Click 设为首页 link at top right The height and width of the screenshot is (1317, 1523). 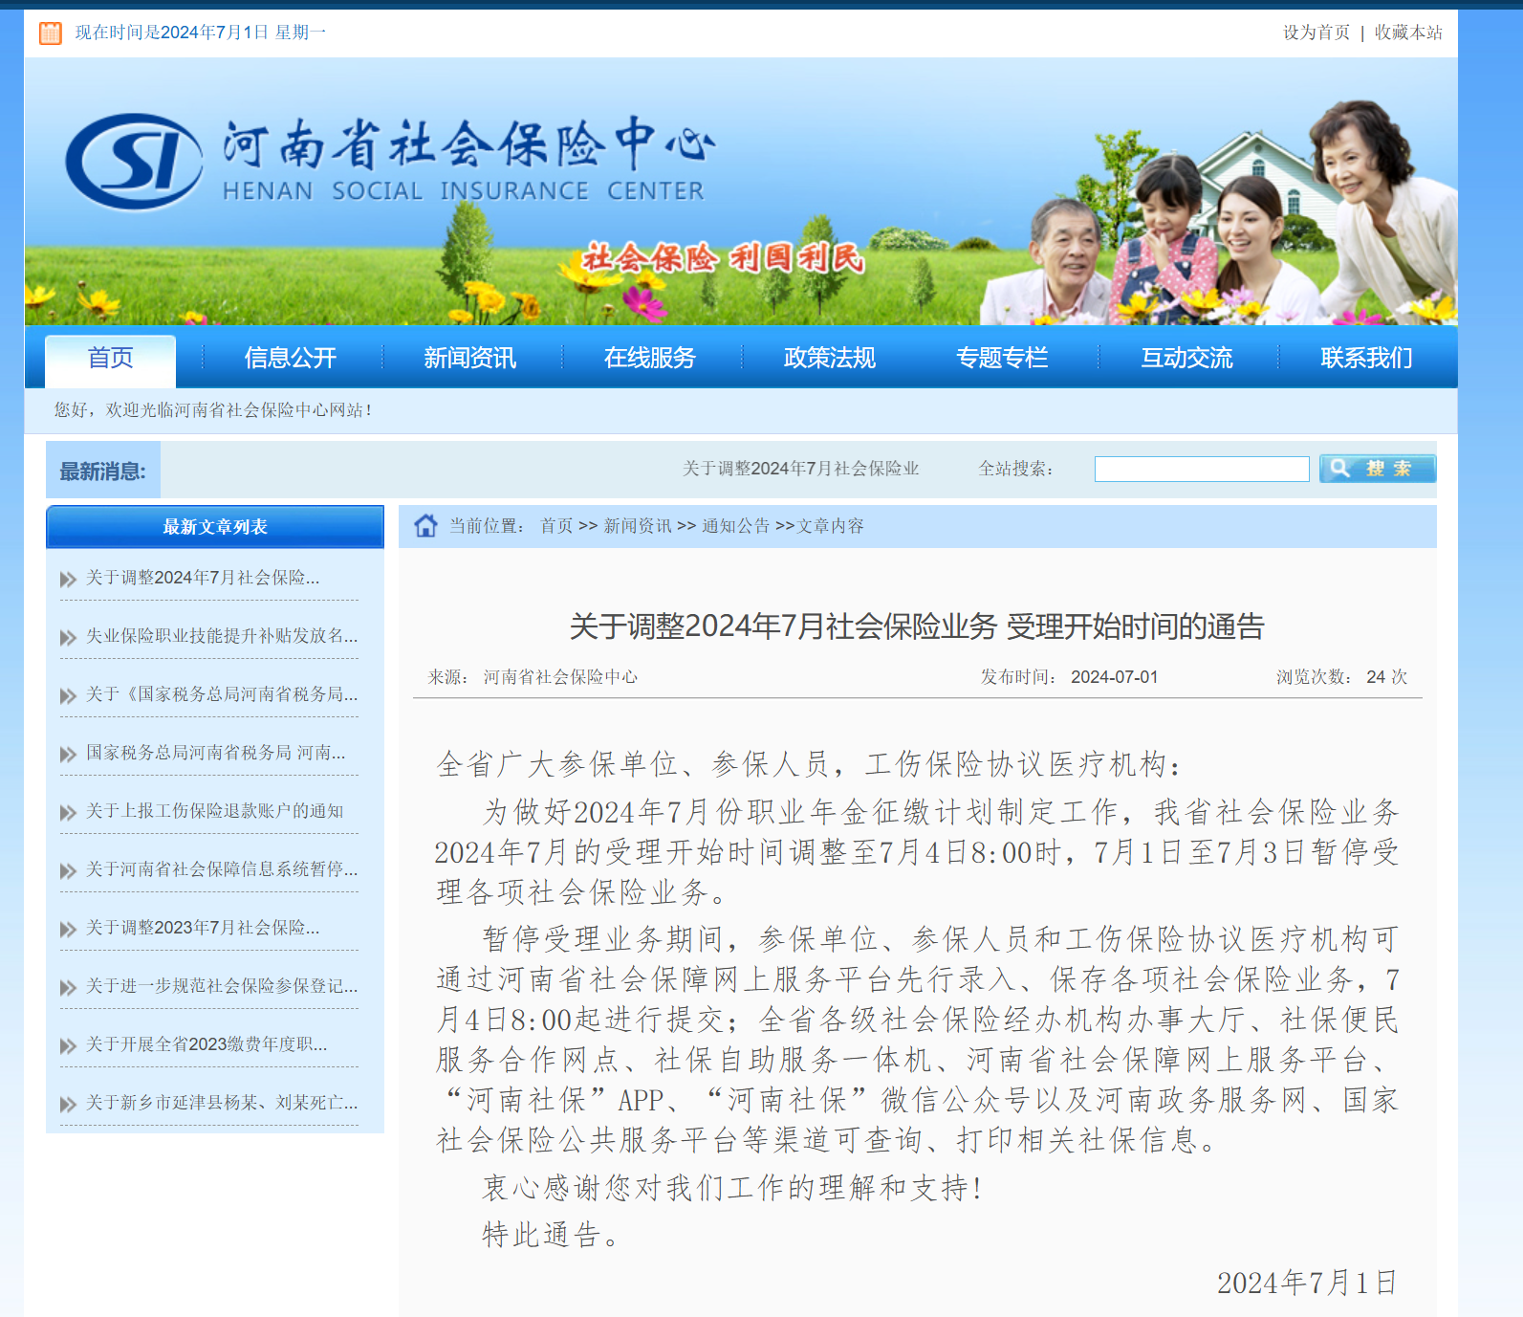(x=1316, y=33)
